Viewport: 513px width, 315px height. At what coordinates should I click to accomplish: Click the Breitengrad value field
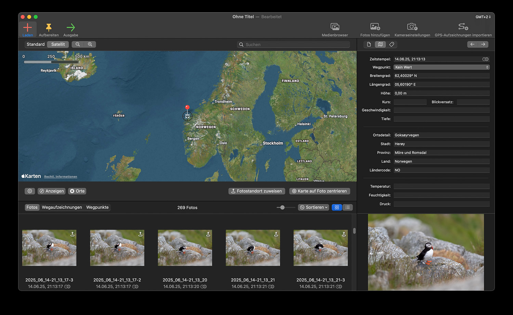pyautogui.click(x=442, y=76)
